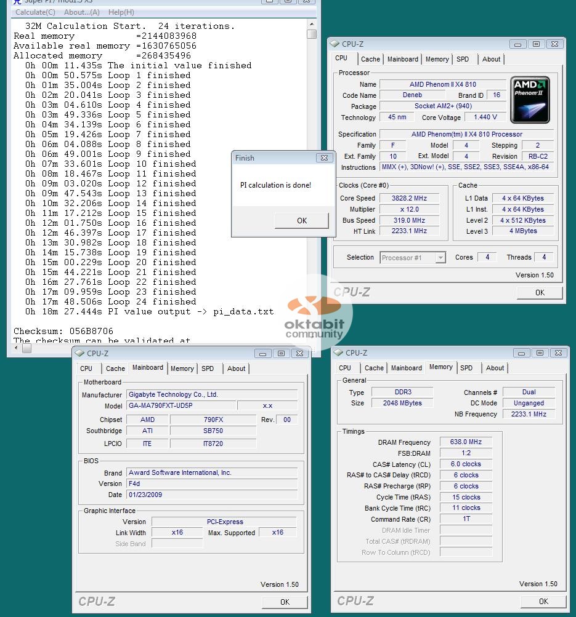
Task: Click the Bus Speed value 319.0 MHz
Action: coord(409,220)
